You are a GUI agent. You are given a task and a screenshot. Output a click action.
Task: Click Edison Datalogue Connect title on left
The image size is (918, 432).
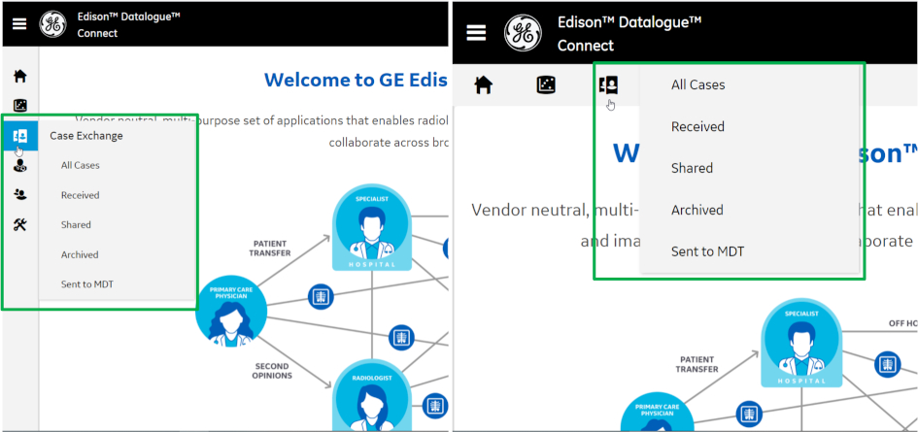(128, 24)
